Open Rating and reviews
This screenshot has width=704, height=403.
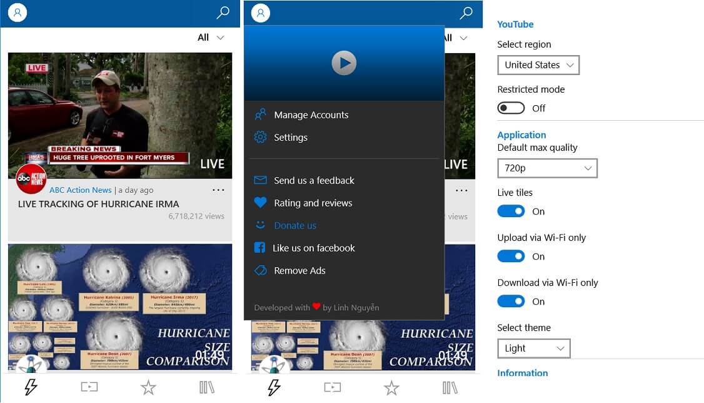[x=344, y=203]
